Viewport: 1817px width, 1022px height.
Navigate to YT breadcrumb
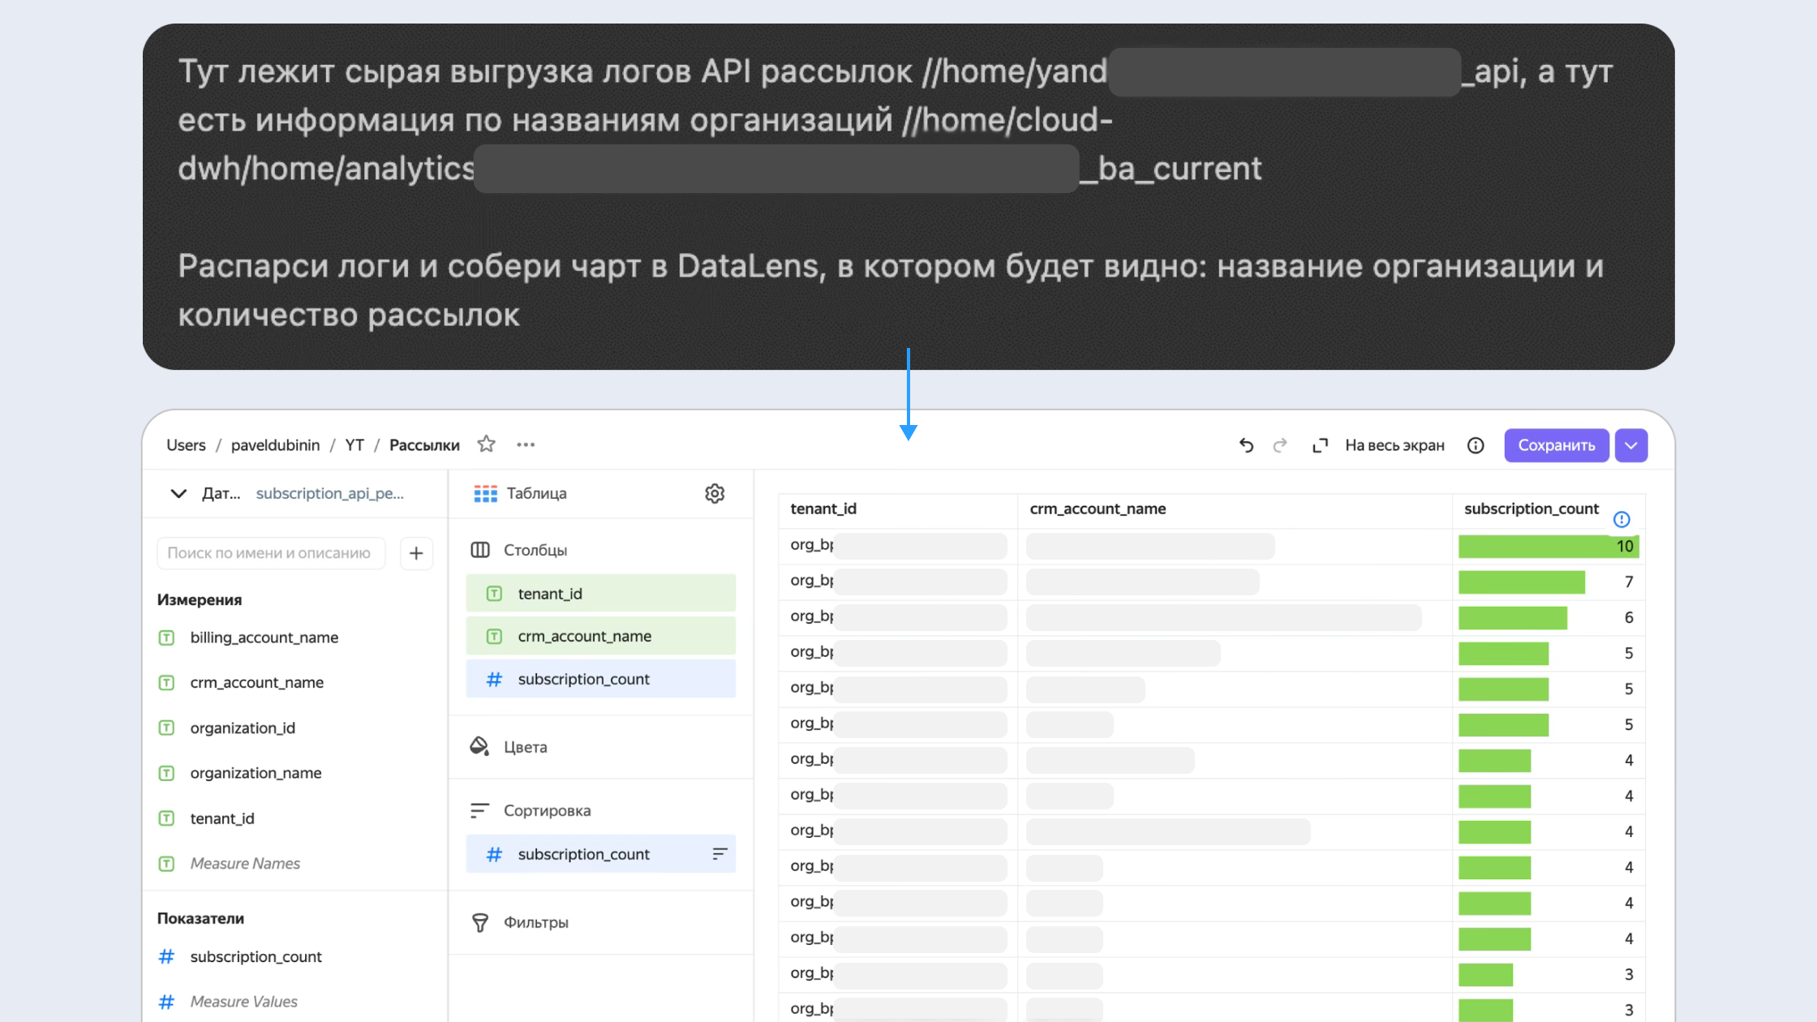[354, 445]
